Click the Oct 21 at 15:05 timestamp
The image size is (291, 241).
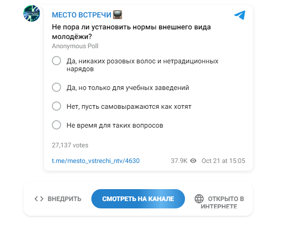[x=223, y=161]
